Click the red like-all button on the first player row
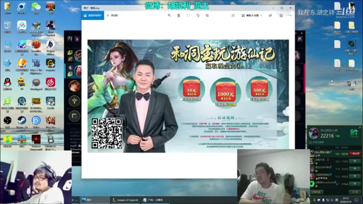This screenshot has width=363, height=204. point(355,154)
